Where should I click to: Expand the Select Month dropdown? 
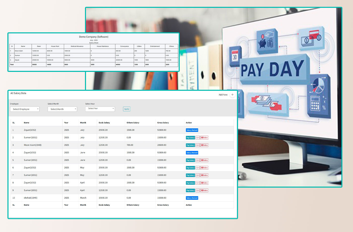[62, 109]
